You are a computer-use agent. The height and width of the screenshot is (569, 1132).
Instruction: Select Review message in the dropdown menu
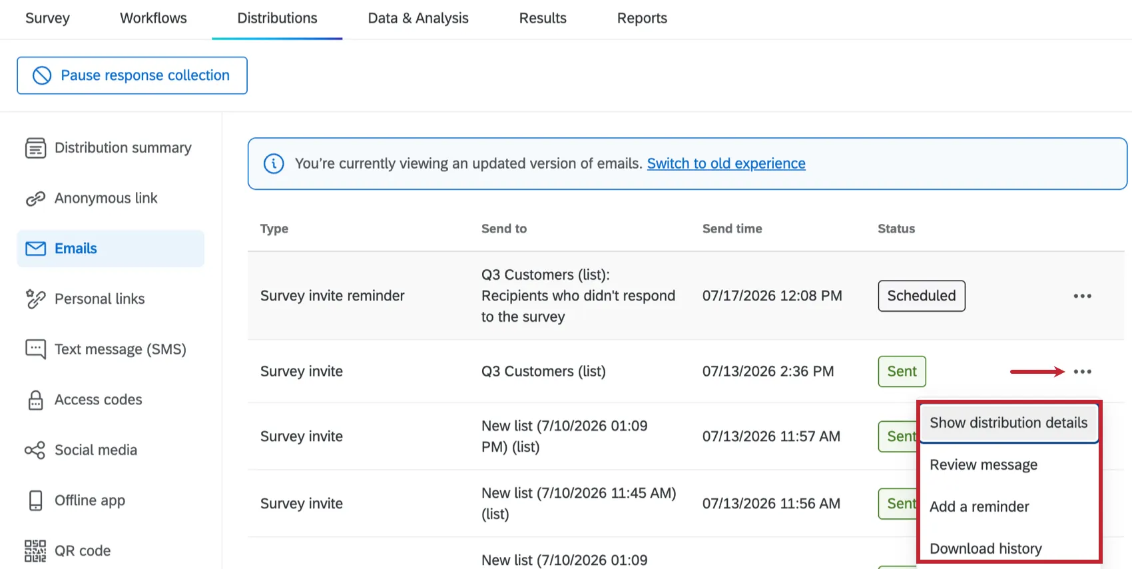pos(983,465)
